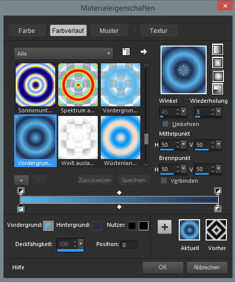Open the Deckfähigkeit dropdown arrow

click(81, 244)
